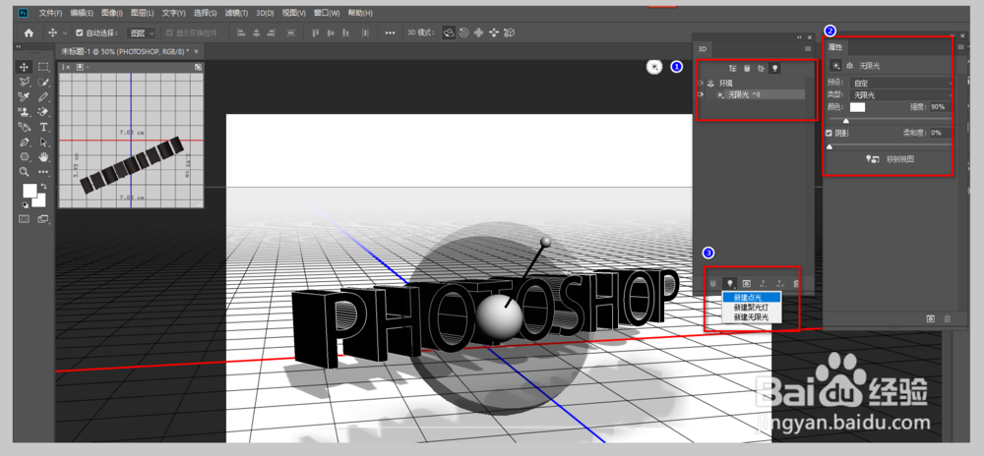The height and width of the screenshot is (456, 984).
Task: Delete selected item with 3D panel trash icon
Action: pyautogui.click(x=796, y=284)
